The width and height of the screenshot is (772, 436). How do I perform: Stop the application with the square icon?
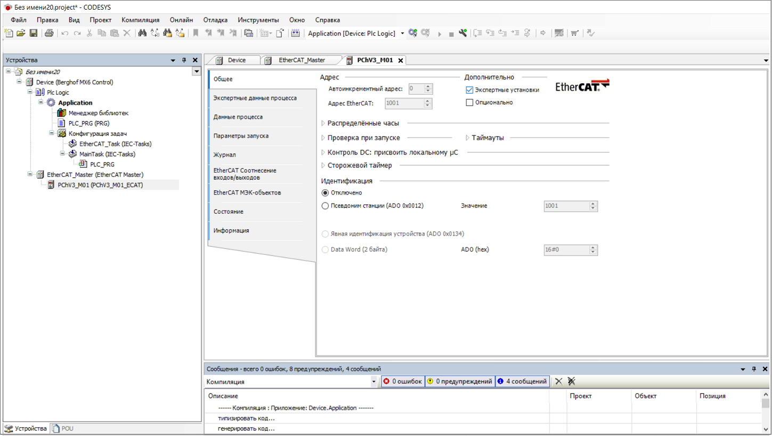pos(451,34)
